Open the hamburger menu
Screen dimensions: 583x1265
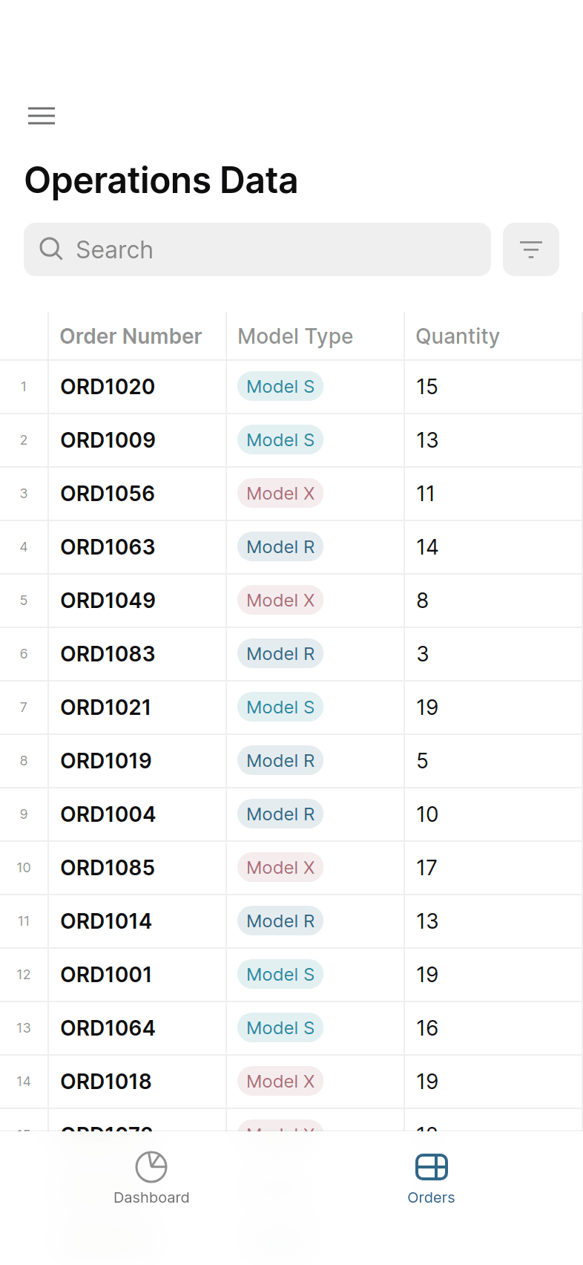tap(42, 116)
